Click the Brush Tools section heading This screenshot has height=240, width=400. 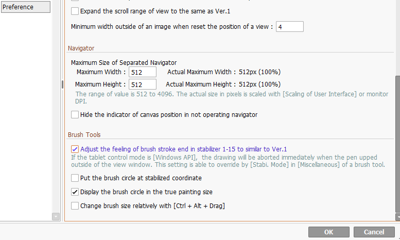84,135
